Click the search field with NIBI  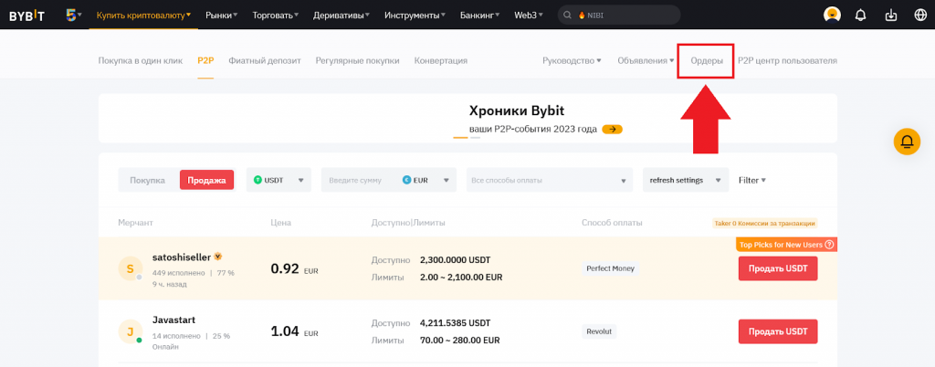[619, 15]
